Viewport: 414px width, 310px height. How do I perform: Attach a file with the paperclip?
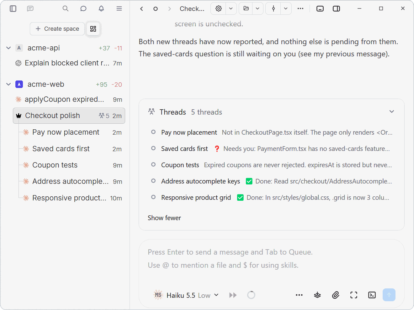click(336, 295)
